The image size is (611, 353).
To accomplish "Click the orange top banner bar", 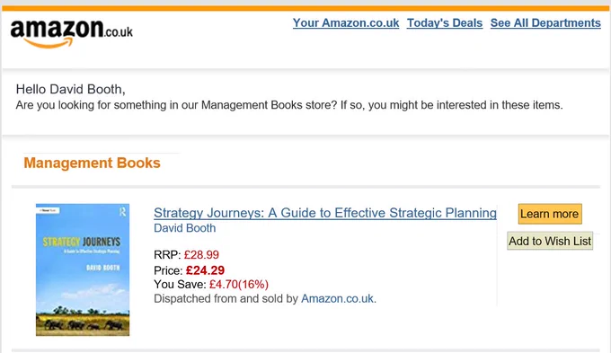I will tap(305, 8).
